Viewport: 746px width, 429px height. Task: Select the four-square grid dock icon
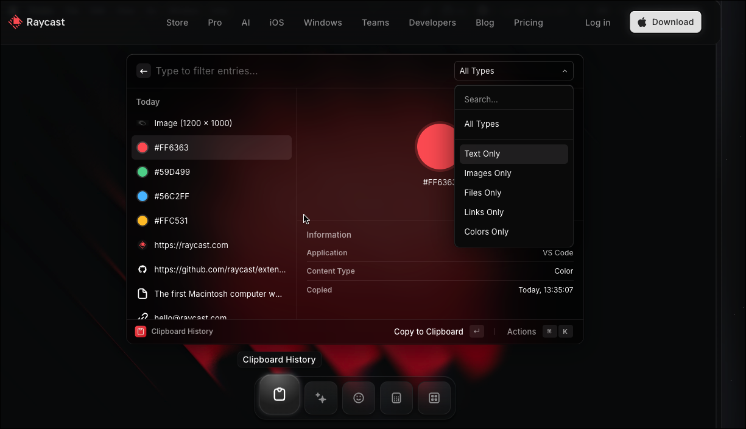[x=434, y=398]
